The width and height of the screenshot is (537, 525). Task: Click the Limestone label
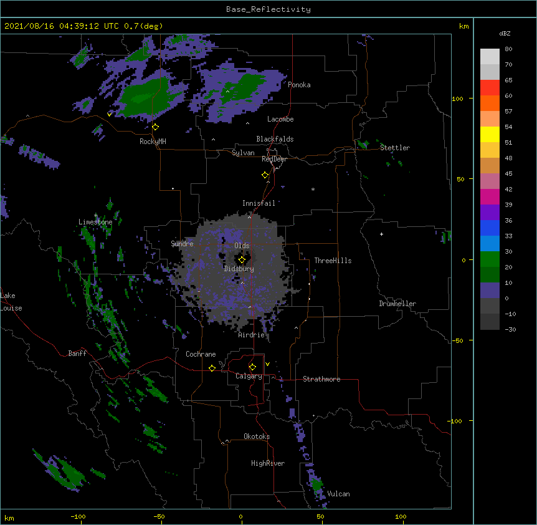point(95,222)
